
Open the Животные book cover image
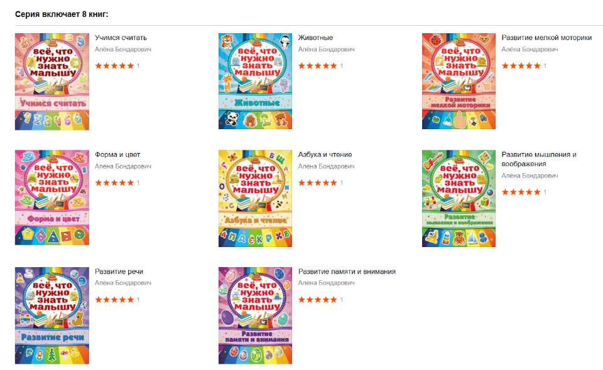coord(256,82)
